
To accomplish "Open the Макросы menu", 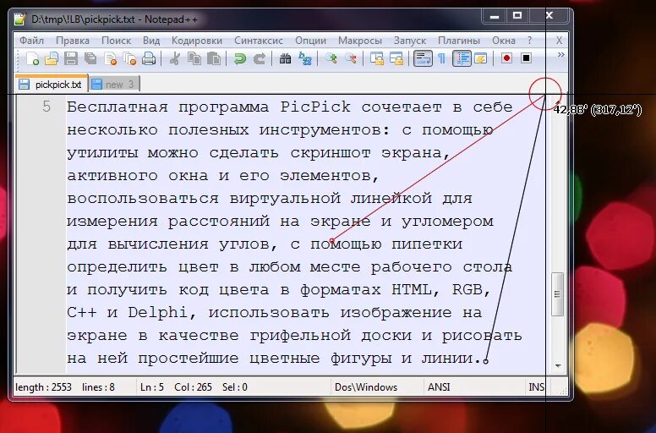I will (x=360, y=41).
